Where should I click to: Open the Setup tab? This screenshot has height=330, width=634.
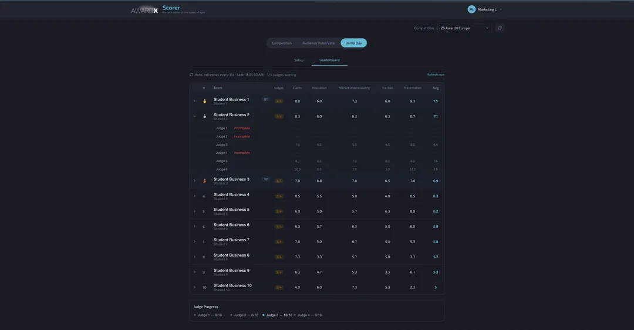299,60
